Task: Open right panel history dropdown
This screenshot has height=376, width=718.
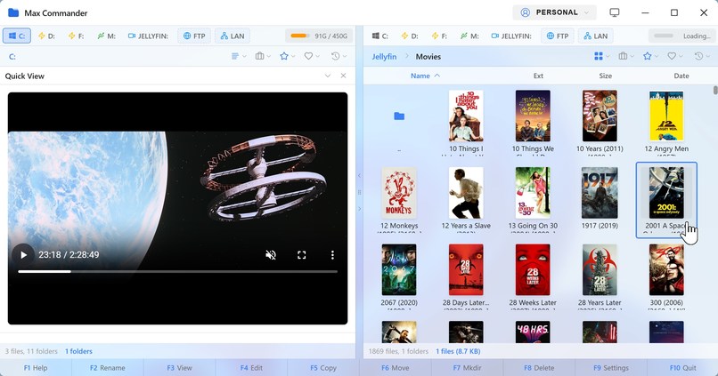Action: (702, 56)
